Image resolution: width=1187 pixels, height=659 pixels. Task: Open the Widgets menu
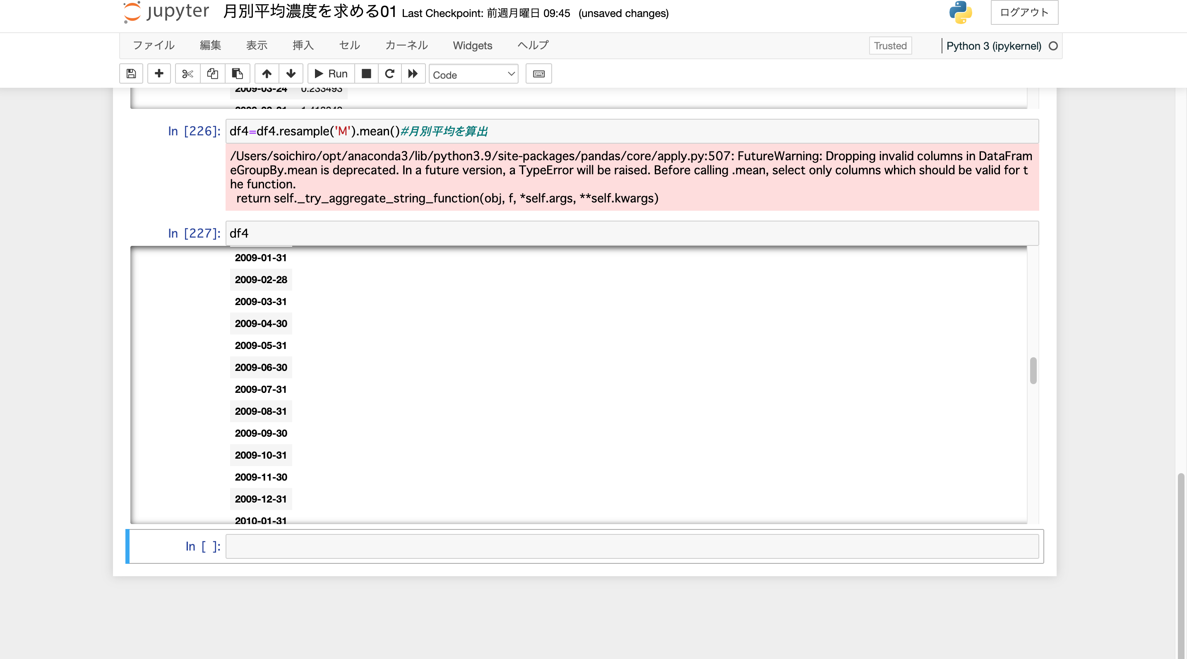[472, 46]
